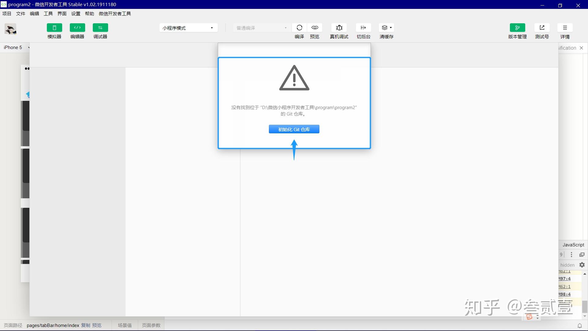Viewport: 588px width, 331px height.
Task: Open the 工具 menu
Action: point(48,13)
